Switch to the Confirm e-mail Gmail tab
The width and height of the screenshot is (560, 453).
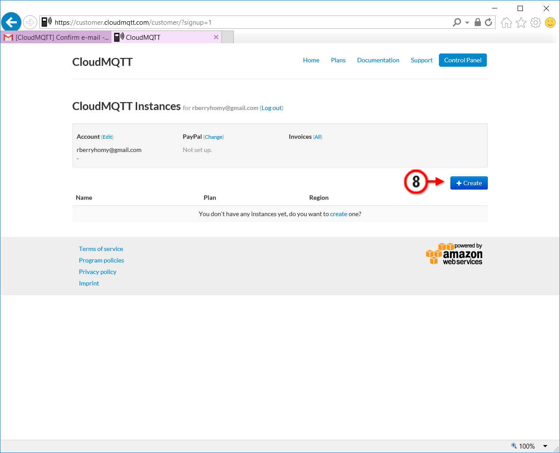pos(56,38)
